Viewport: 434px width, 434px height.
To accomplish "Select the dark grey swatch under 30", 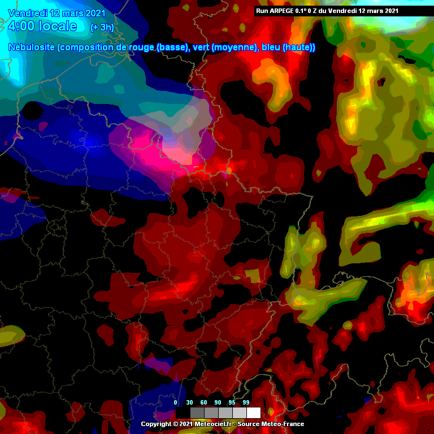I will 197,413.
